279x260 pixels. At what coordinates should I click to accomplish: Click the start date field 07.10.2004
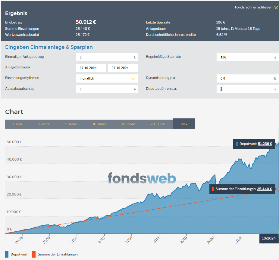click(x=91, y=68)
